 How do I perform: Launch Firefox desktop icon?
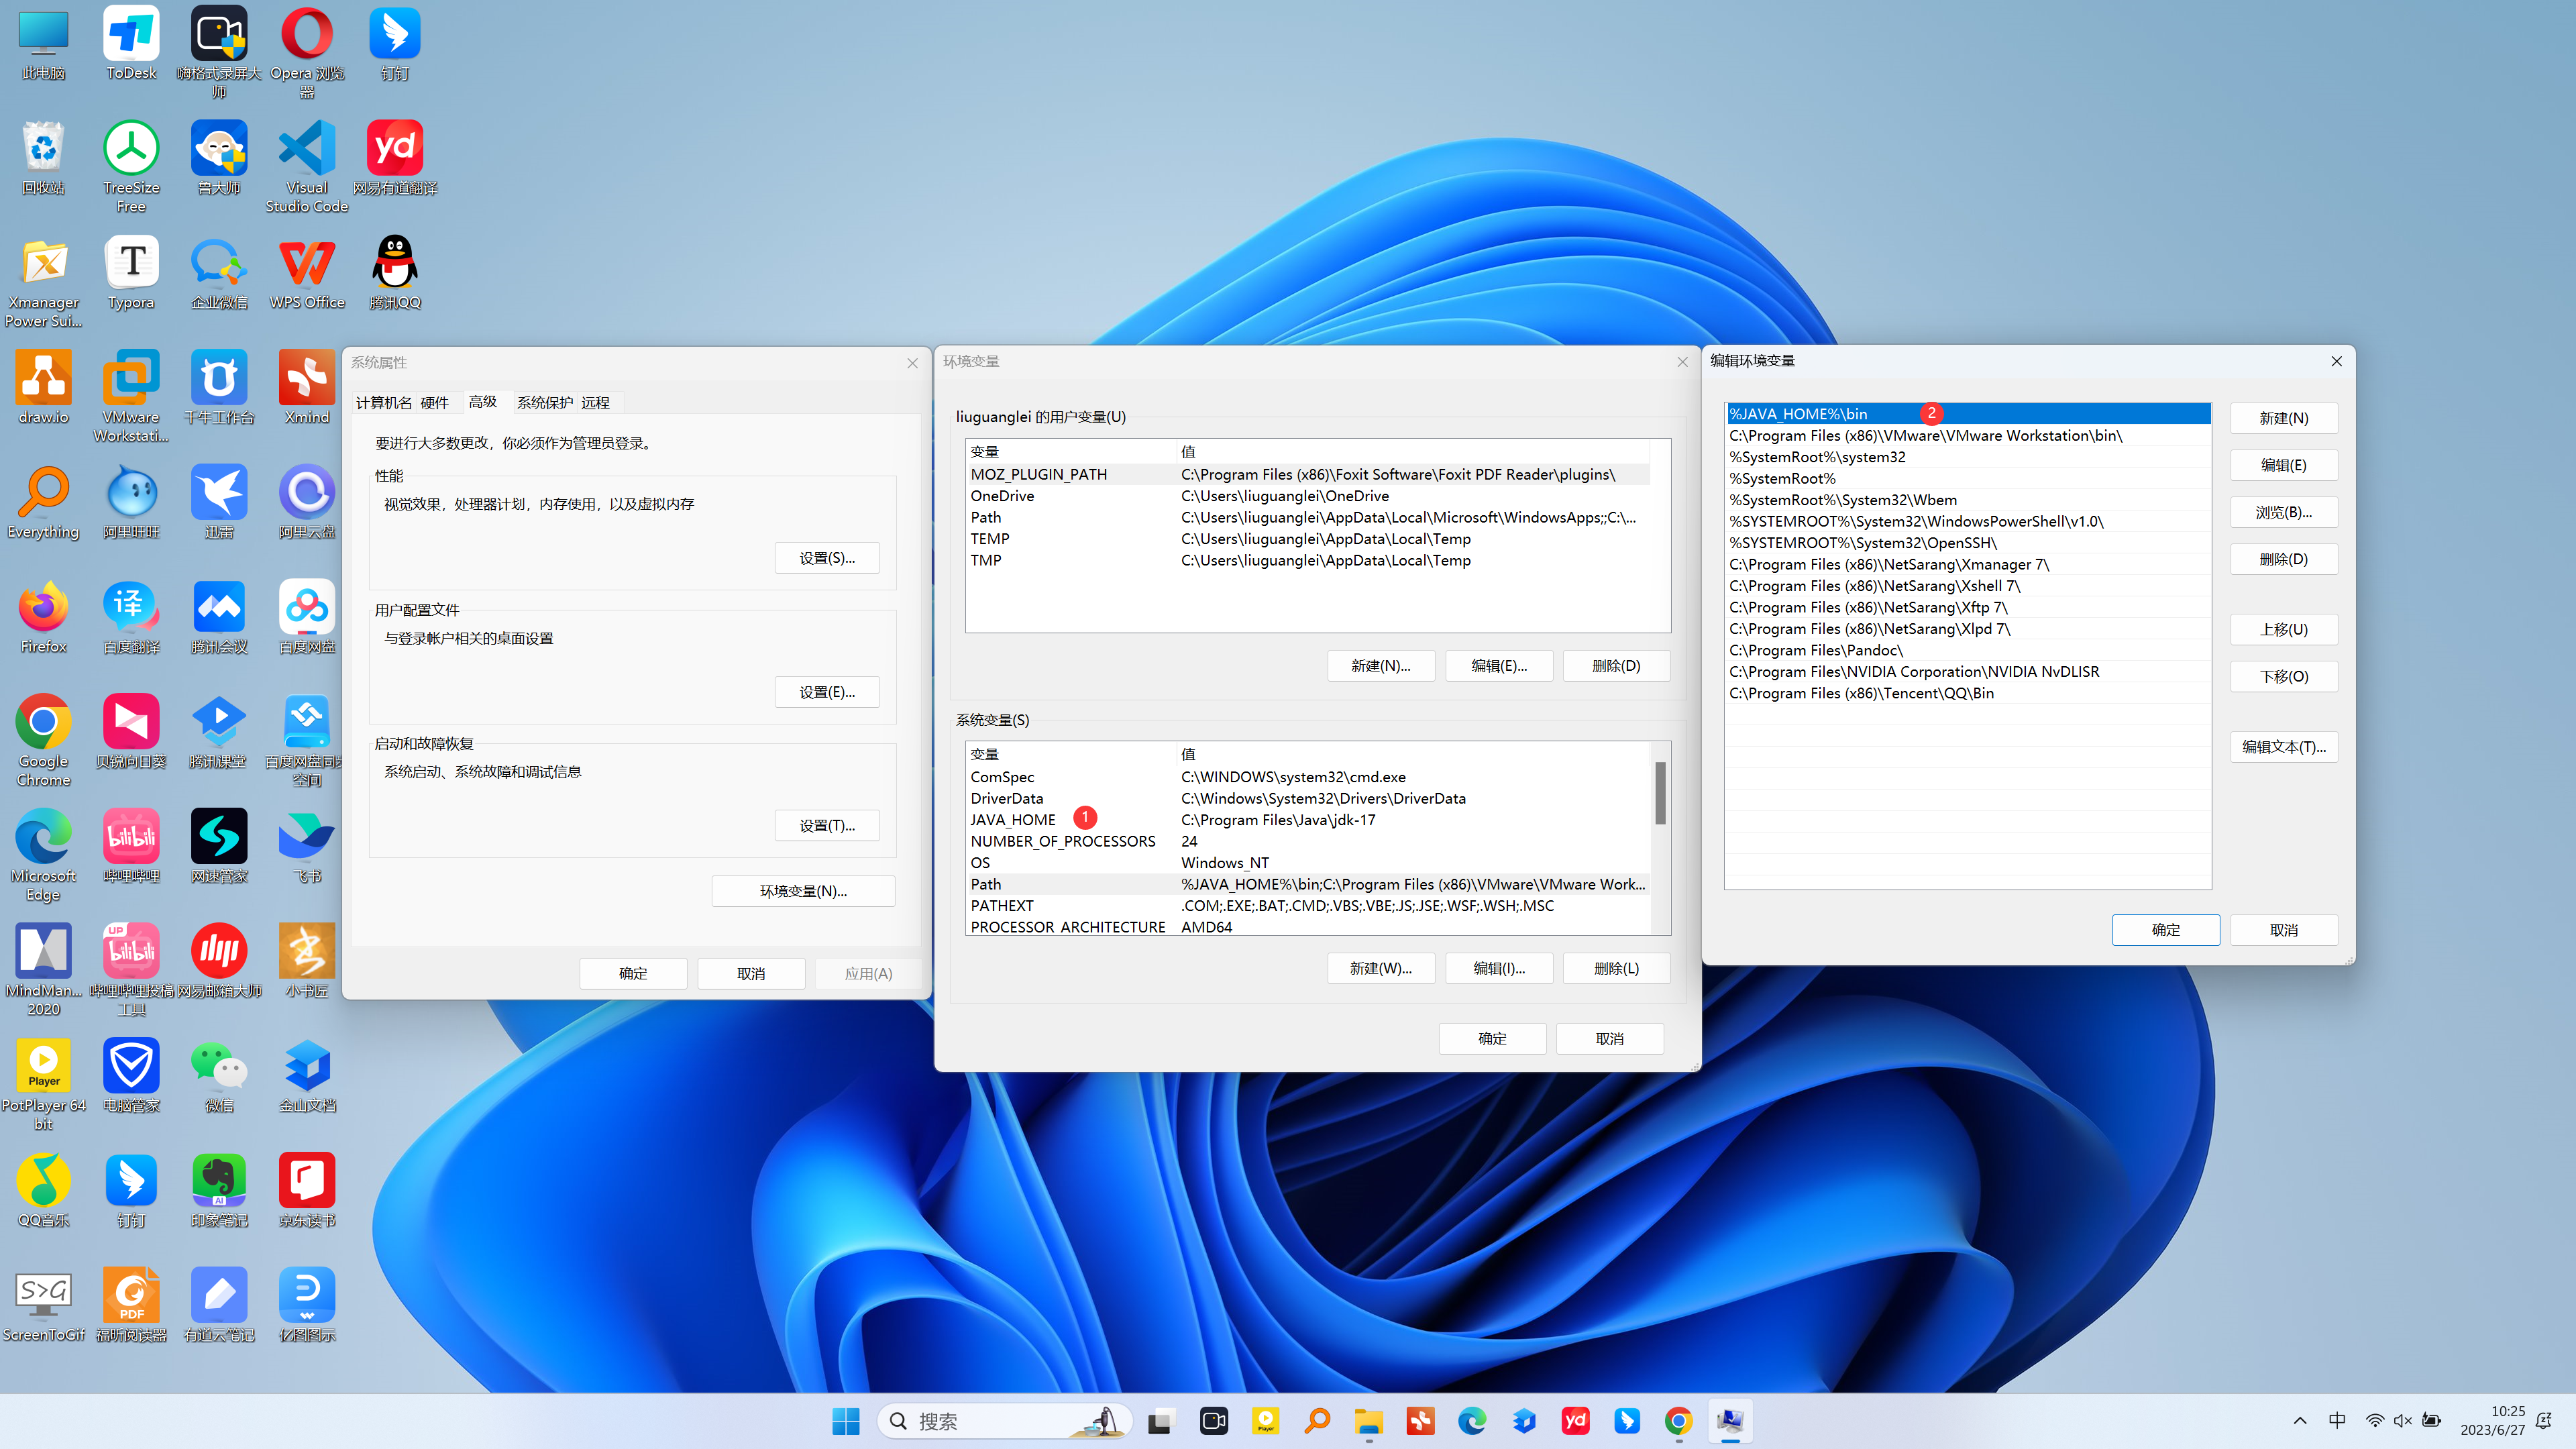point(43,618)
